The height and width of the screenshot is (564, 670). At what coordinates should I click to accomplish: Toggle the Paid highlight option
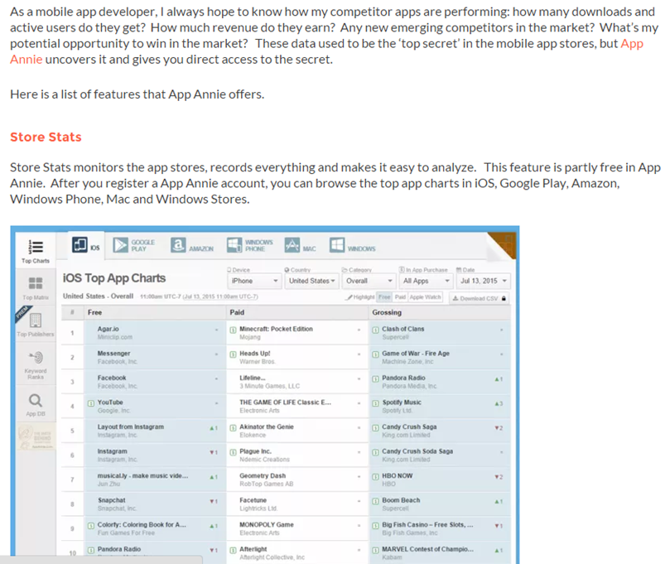[x=401, y=296]
